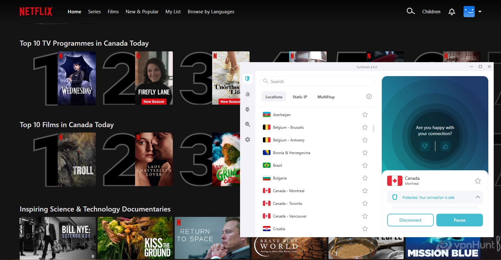The image size is (501, 260).
Task: Maximize the Surfshark window
Action: (480, 67)
